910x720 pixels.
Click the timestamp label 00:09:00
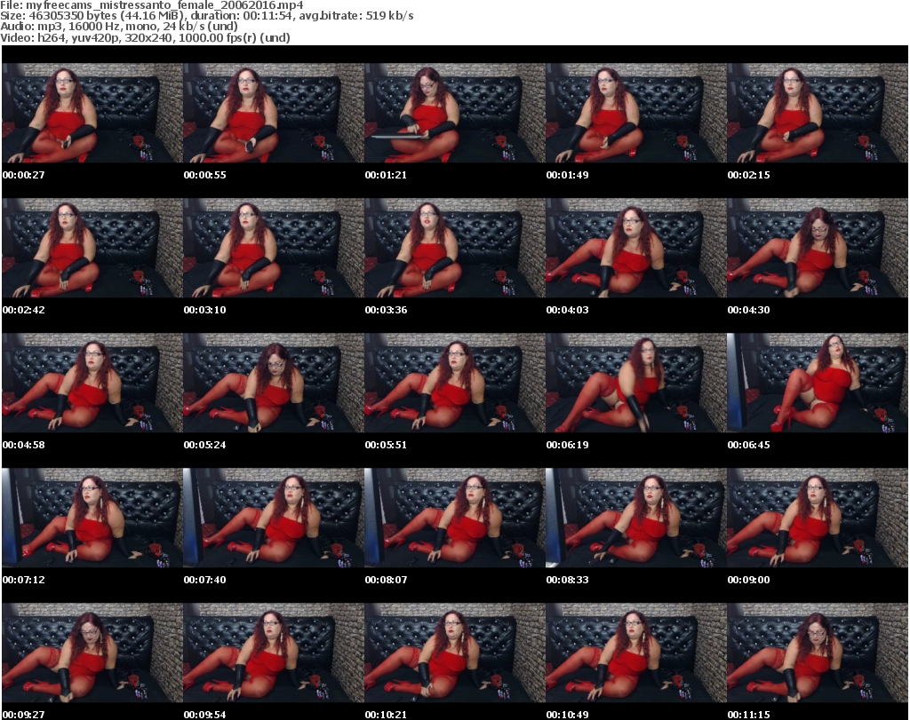tap(748, 580)
